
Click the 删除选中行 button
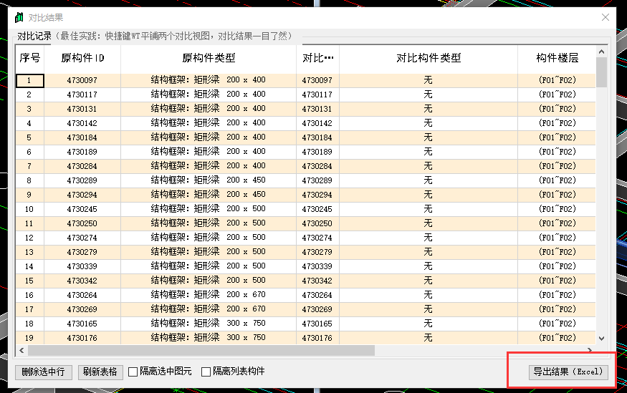pyautogui.click(x=43, y=372)
